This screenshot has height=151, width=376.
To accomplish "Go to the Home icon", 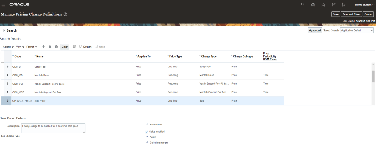I will [313, 5].
